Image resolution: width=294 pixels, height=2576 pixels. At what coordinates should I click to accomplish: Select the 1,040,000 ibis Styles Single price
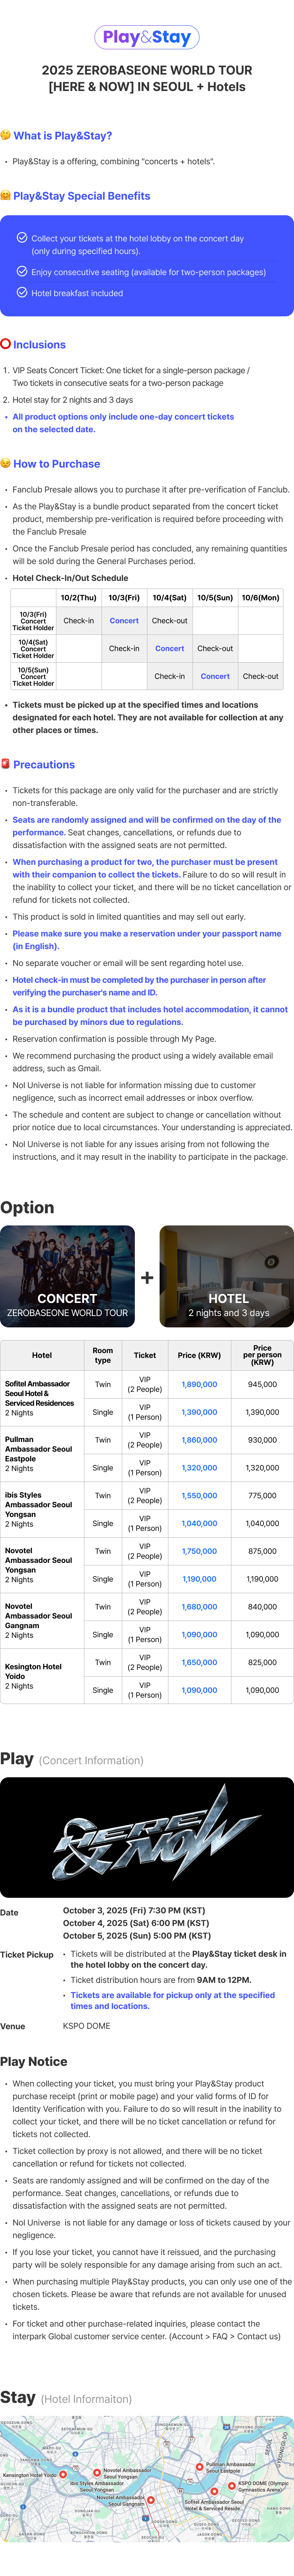point(199,1524)
